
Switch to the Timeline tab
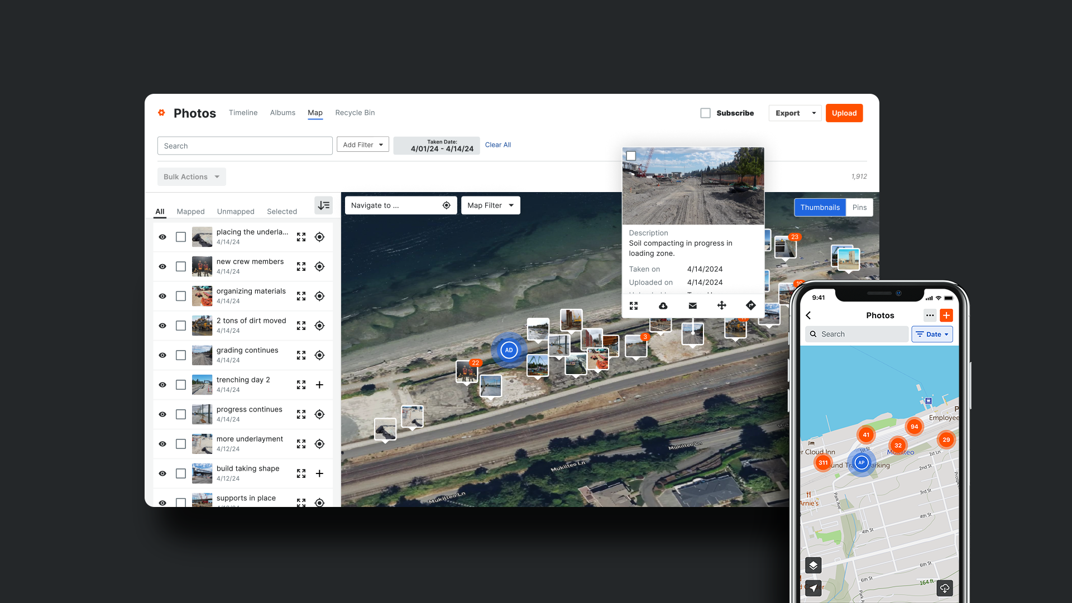pos(243,113)
